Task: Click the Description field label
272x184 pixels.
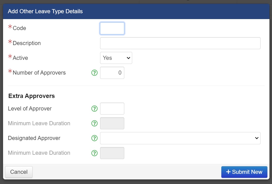Action: [27, 43]
